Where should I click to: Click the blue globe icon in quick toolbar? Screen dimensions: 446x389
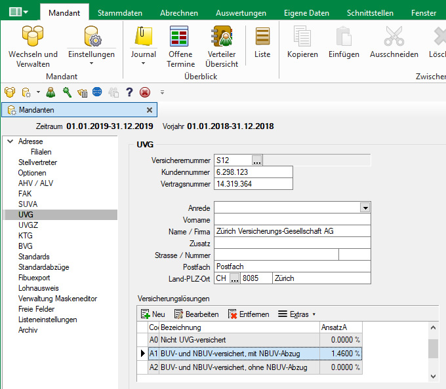click(x=97, y=92)
